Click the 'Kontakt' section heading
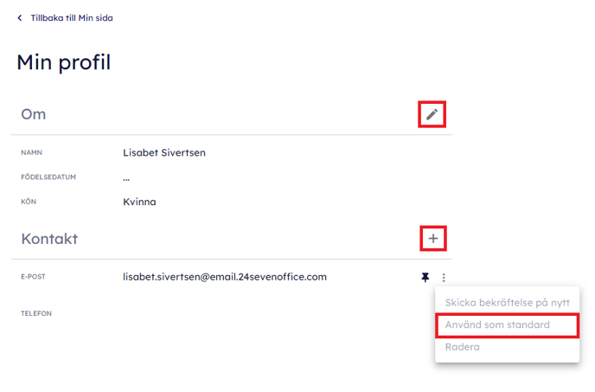 click(x=49, y=238)
